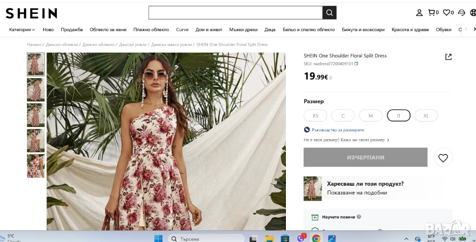
Task: Click the return policy box icon
Action: coord(315,217)
